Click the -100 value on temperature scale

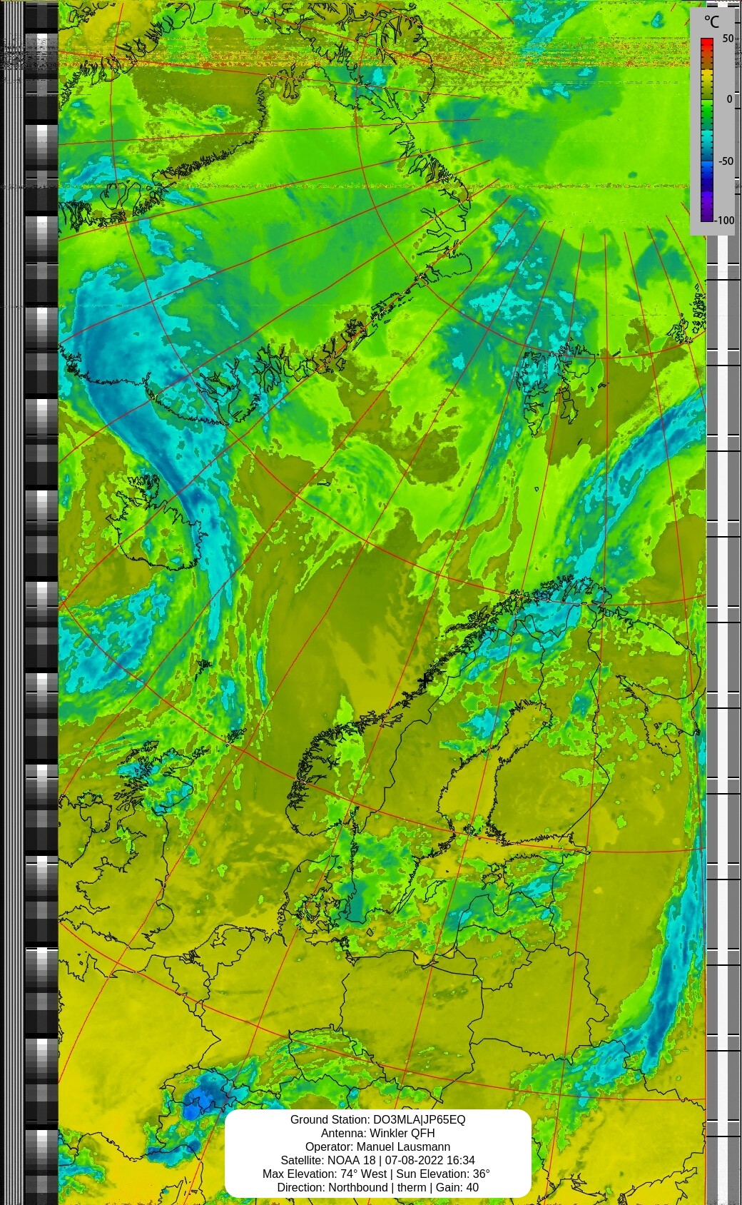[x=724, y=220]
